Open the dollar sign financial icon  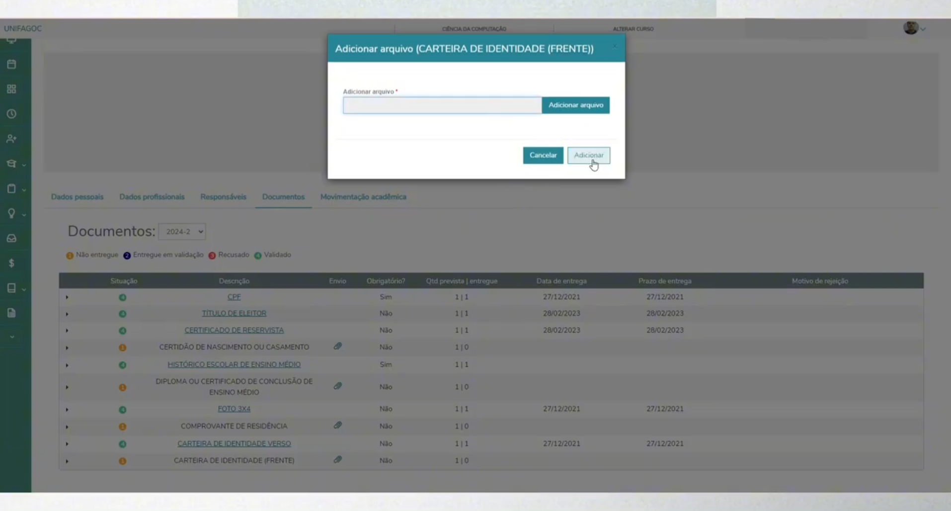point(11,263)
